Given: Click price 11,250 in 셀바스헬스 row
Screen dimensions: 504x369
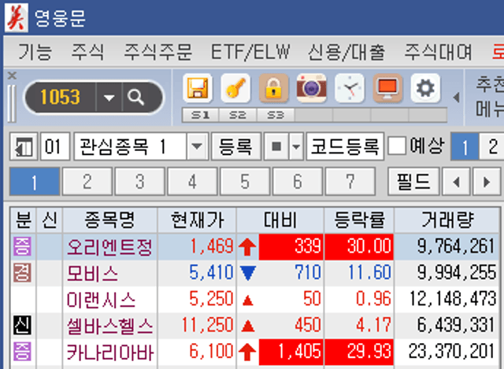Looking at the screenshot, I should pos(207,325).
